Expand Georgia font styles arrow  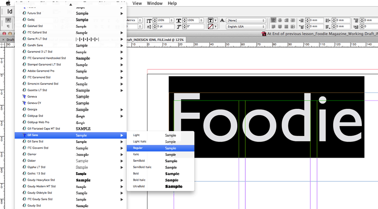pyautogui.click(x=122, y=109)
